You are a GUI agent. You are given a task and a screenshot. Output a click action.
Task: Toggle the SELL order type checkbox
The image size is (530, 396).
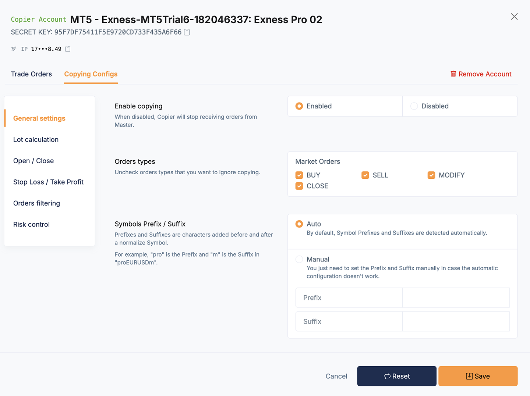(x=365, y=175)
